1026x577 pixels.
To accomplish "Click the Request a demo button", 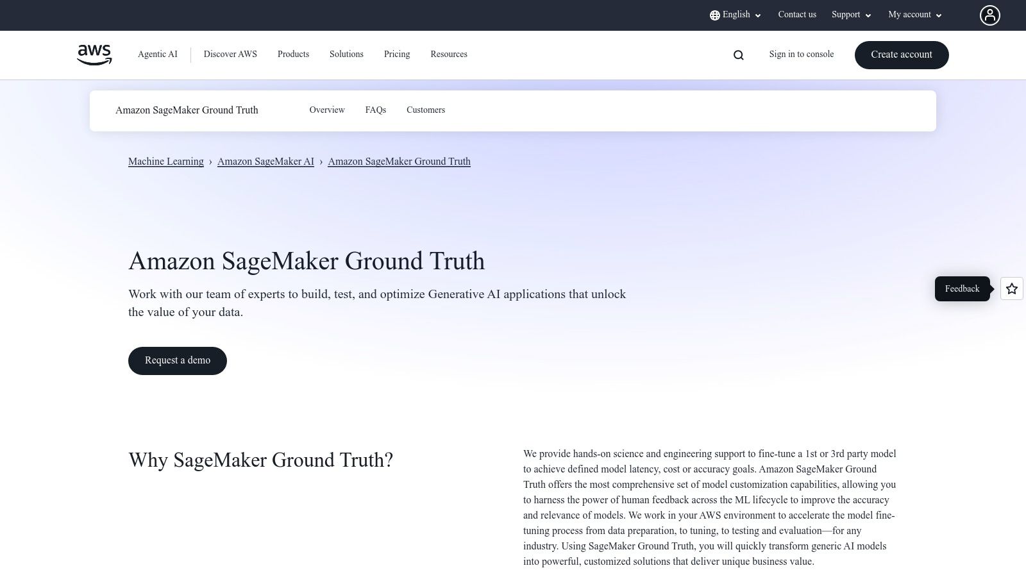I will point(178,361).
